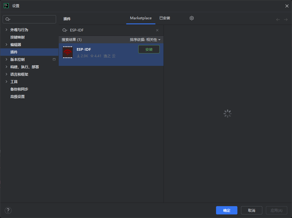
Task: Click project-level icon beside 版本控制
Action: [54, 59]
